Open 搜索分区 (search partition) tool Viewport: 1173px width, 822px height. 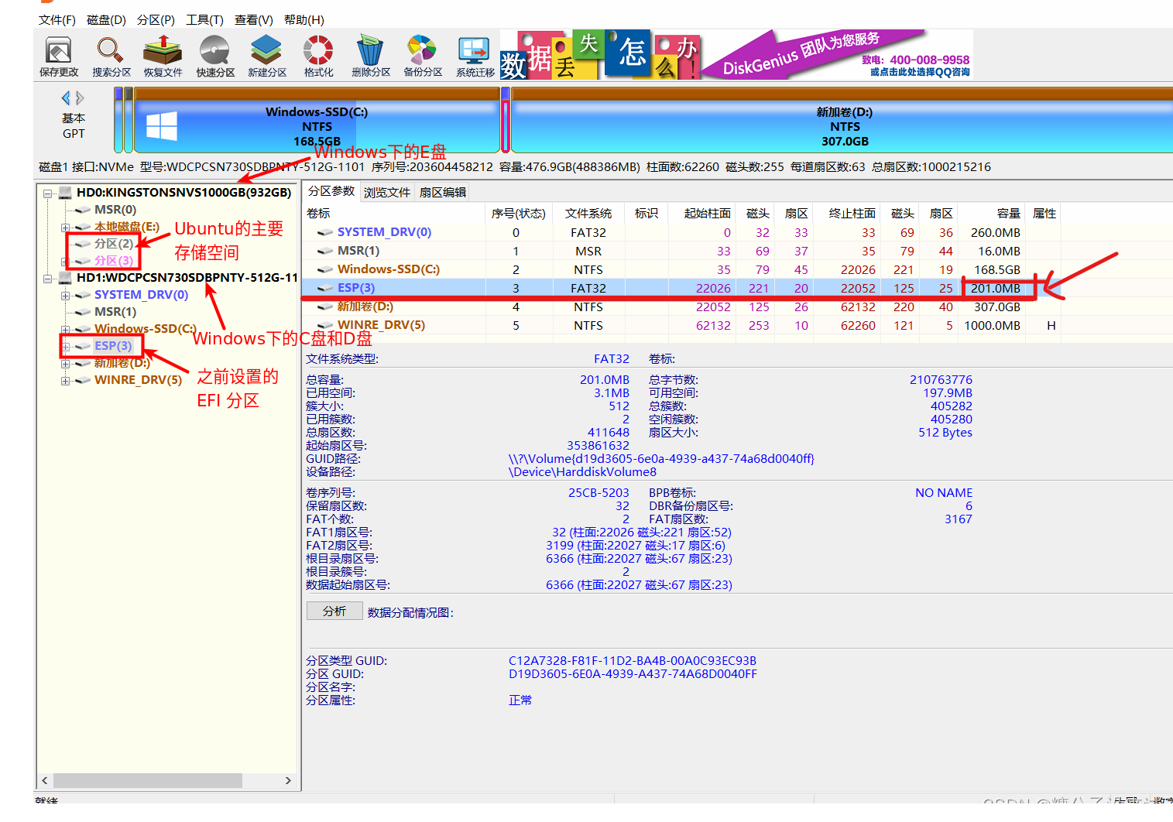click(110, 54)
